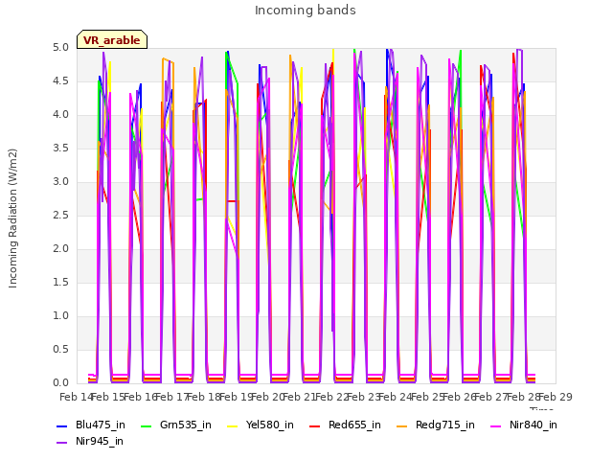Click the Feb 27 x-axis date label
The height and width of the screenshot is (460, 613).
[x=491, y=398]
